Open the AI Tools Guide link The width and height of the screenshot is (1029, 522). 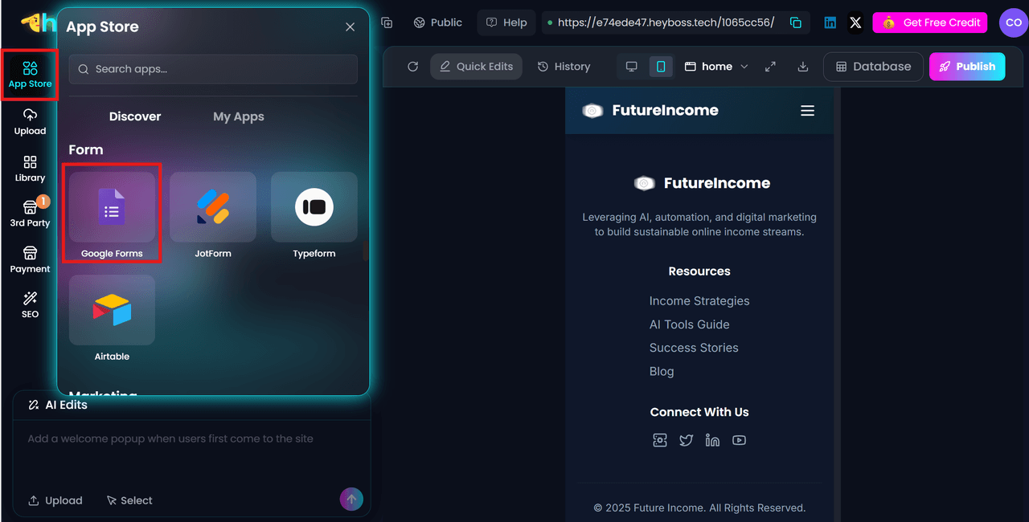(690, 324)
